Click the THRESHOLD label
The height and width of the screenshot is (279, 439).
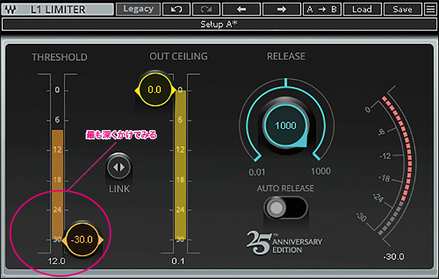[x=59, y=57]
